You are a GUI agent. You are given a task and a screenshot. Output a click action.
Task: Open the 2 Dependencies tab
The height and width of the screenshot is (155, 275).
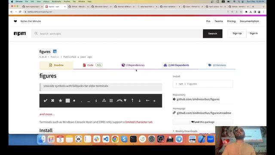click(x=133, y=65)
